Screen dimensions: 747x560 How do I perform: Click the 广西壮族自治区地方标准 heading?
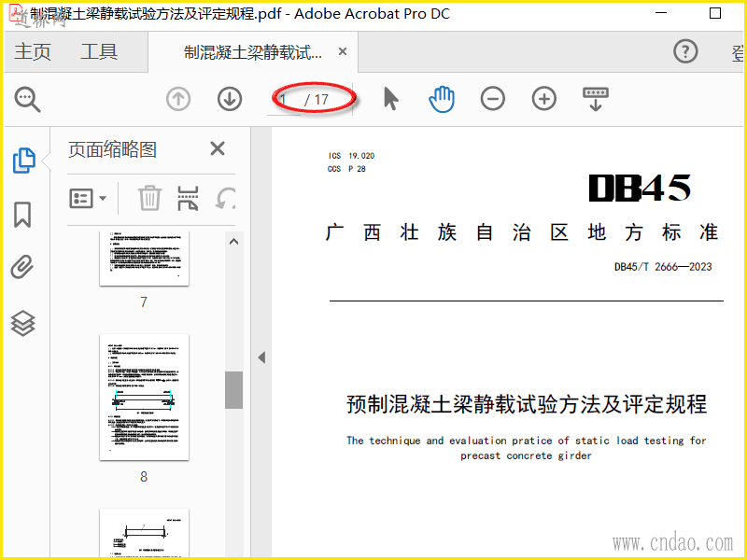tap(522, 232)
